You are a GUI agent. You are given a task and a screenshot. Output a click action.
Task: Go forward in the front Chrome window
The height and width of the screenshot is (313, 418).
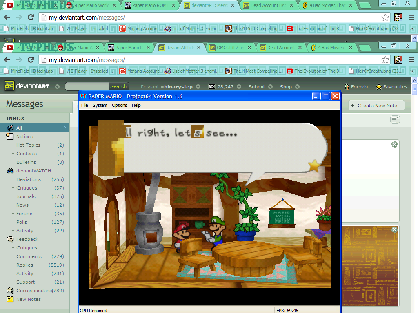click(19, 60)
